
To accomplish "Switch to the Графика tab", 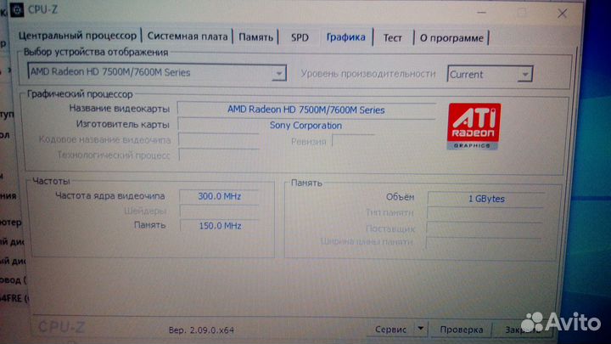I will [x=345, y=37].
